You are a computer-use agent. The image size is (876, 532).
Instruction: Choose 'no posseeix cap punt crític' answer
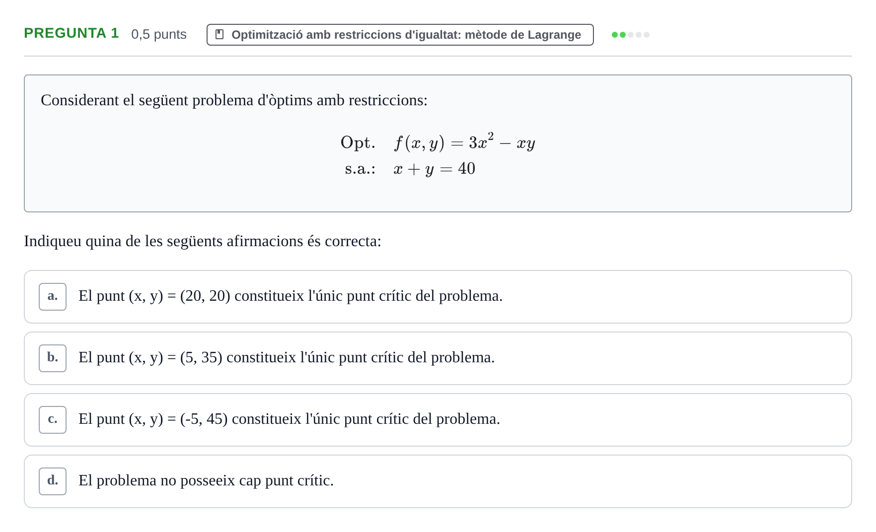click(438, 481)
